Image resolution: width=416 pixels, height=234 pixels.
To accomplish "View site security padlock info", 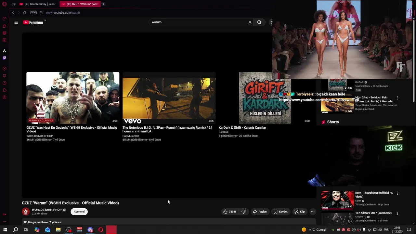I will (x=41, y=13).
